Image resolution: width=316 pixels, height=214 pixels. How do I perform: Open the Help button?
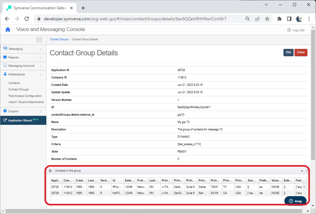295,201
